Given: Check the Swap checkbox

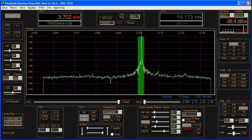Looking at the screenshot, I should pos(112,134).
